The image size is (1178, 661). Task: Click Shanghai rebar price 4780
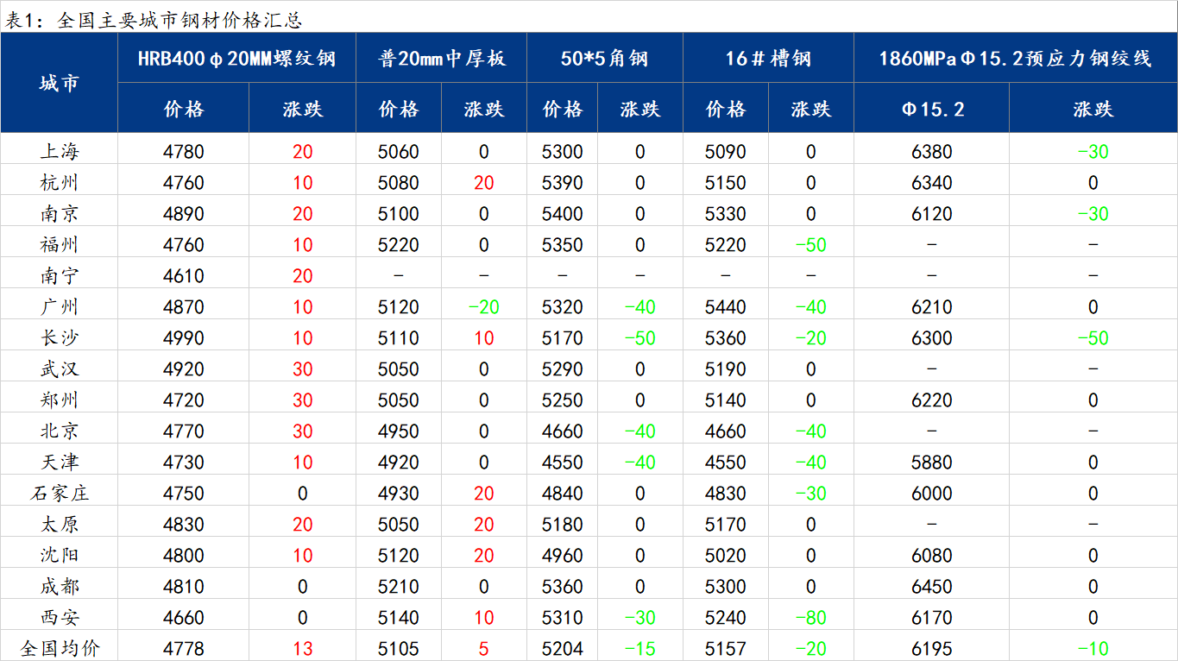click(x=183, y=152)
